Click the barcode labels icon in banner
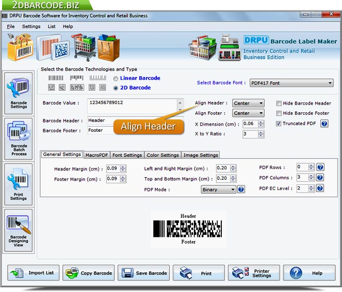This screenshot has height=292, width=342. pyautogui.click(x=53, y=47)
